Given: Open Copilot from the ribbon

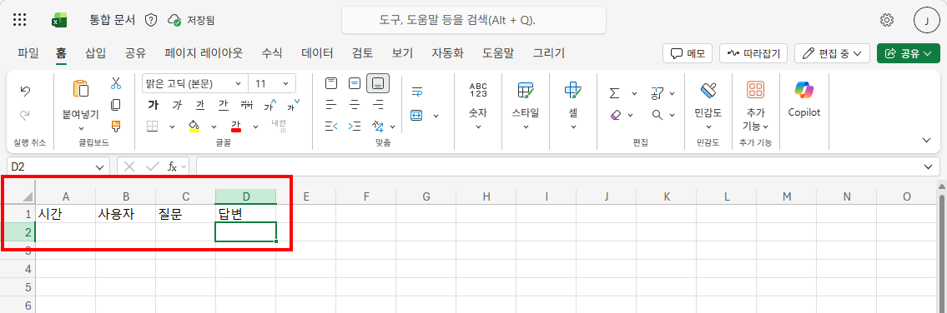Looking at the screenshot, I should [x=803, y=97].
